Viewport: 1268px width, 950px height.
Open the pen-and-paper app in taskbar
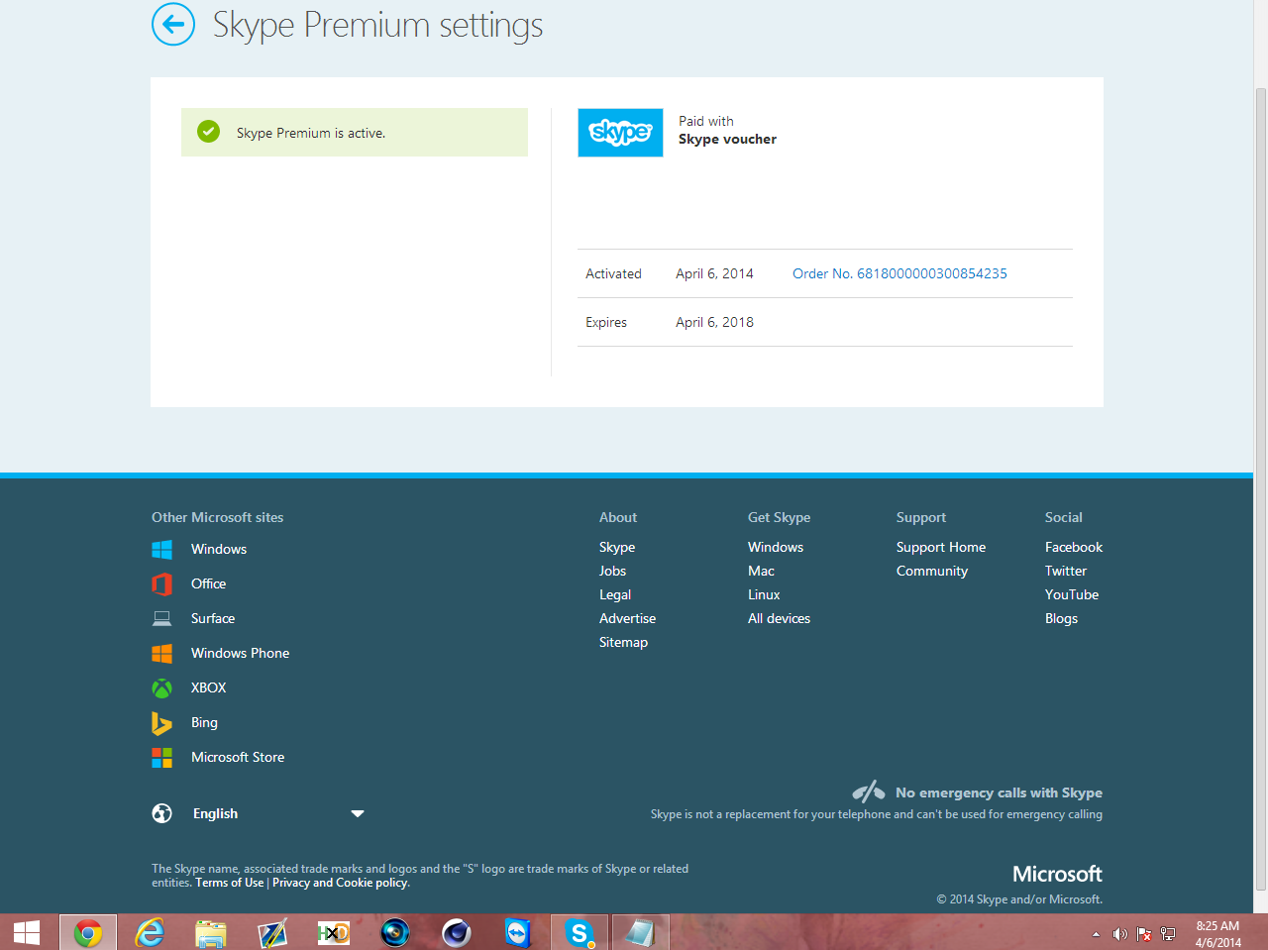point(272,932)
